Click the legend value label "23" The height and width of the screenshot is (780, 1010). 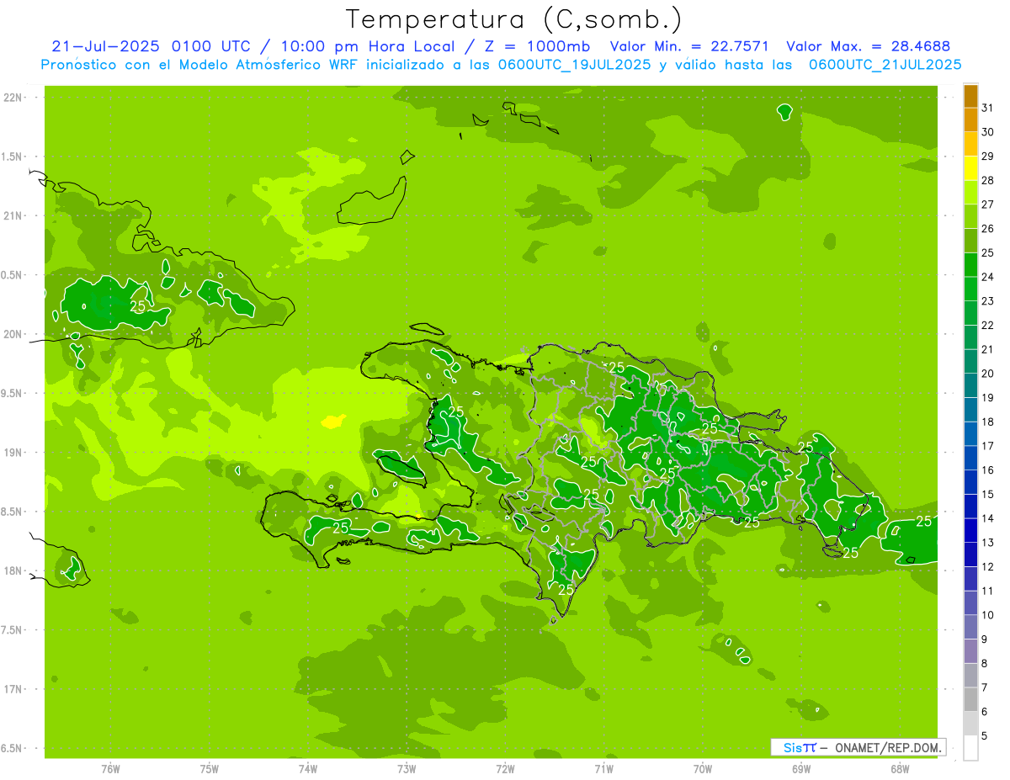988,301
